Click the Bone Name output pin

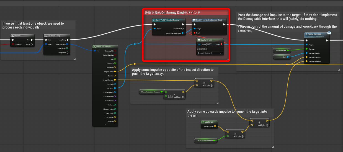pos(115,101)
